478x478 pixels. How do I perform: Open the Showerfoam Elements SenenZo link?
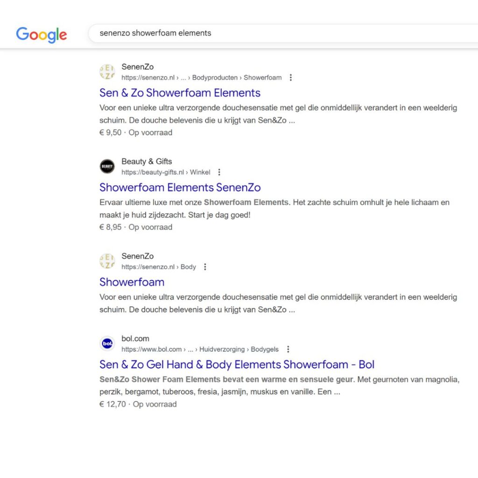(180, 188)
